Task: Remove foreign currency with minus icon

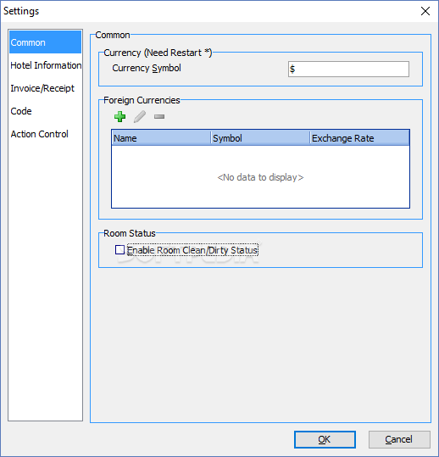Action: point(159,117)
